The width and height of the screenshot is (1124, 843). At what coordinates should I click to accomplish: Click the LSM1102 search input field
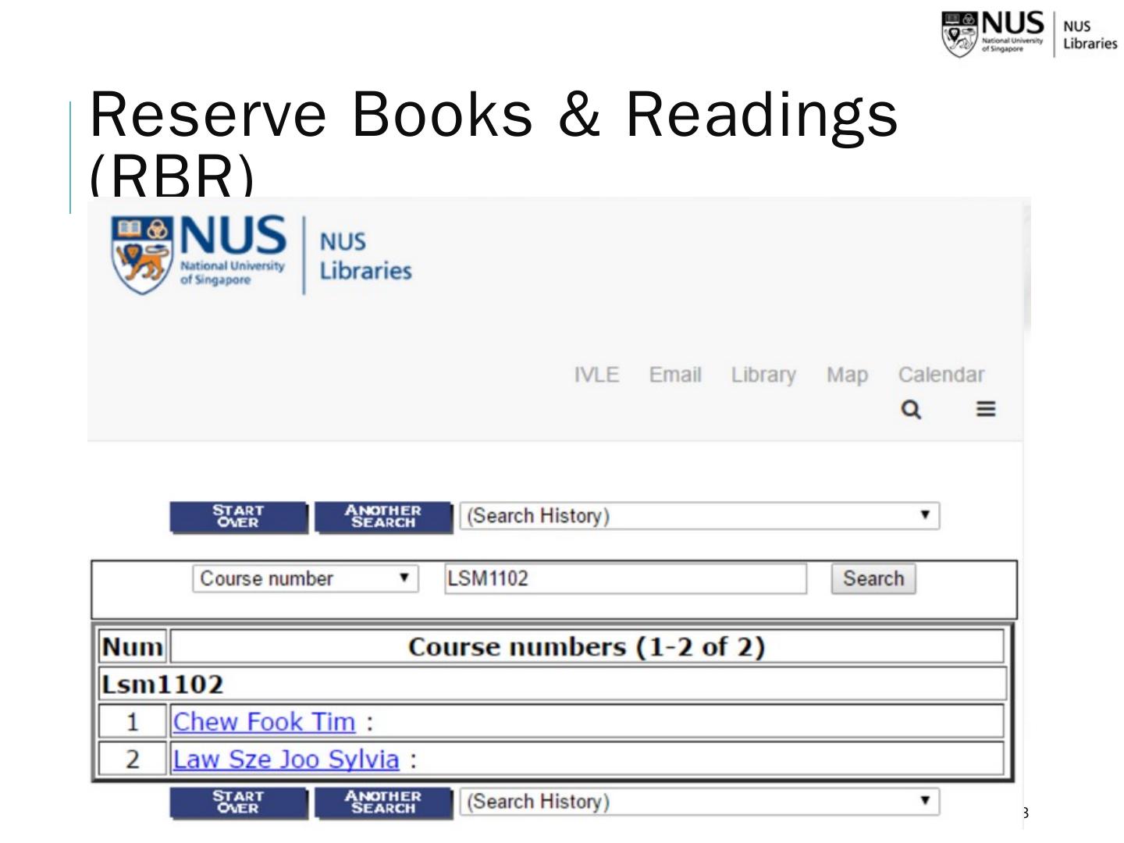point(625,578)
